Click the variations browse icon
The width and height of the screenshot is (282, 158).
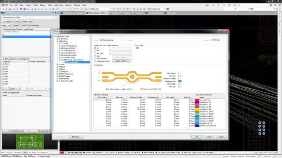coord(167,9)
